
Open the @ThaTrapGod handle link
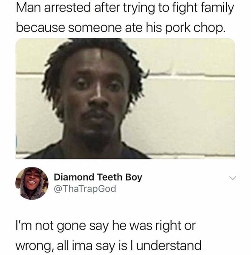click(85, 189)
